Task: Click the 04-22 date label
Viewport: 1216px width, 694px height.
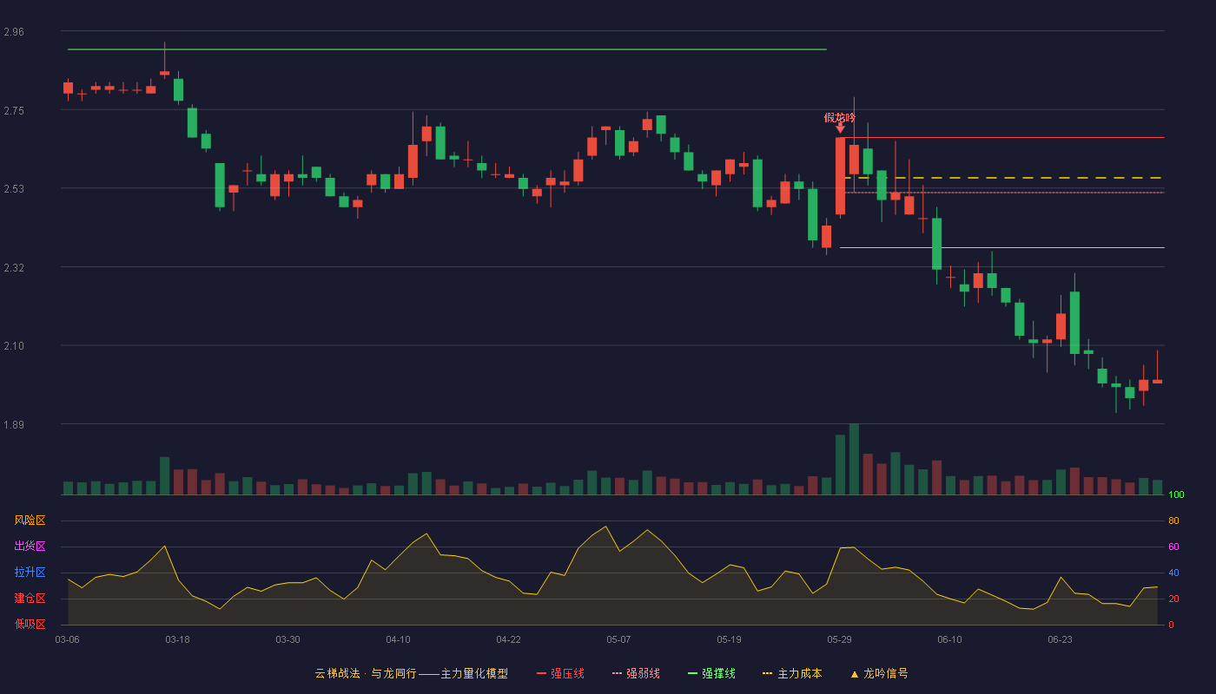Action: click(x=508, y=639)
